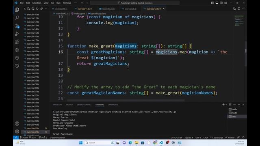Click the Open Changes icon in editor toolbar
This screenshot has height=146, width=260.
click(234, 9)
